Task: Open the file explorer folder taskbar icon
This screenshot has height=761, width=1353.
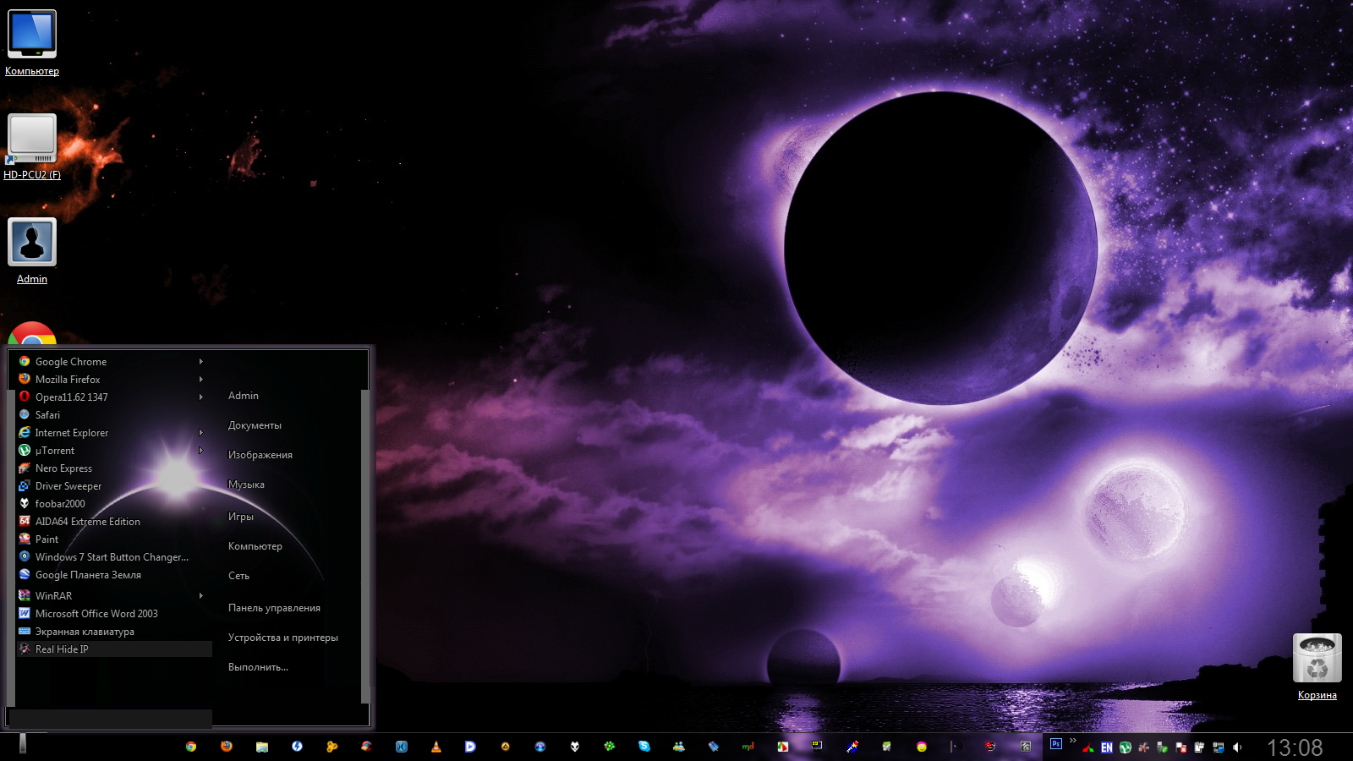Action: click(262, 747)
